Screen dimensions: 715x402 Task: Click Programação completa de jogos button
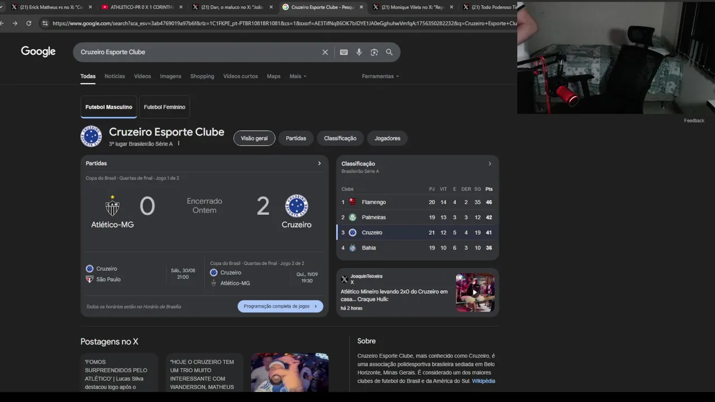(280, 306)
